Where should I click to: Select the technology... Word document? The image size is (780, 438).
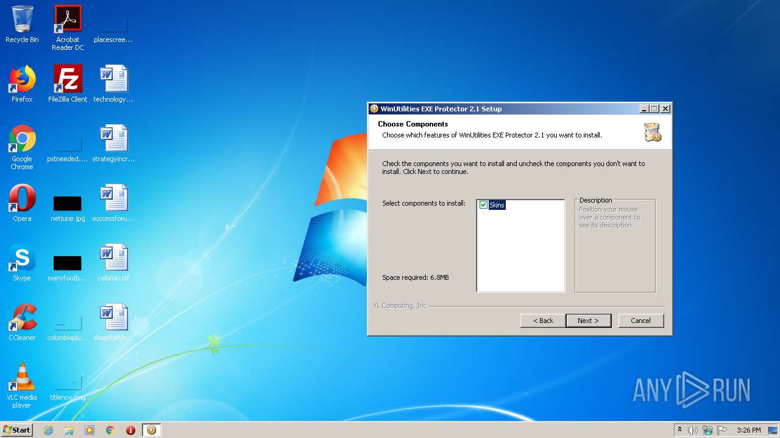[x=113, y=84]
